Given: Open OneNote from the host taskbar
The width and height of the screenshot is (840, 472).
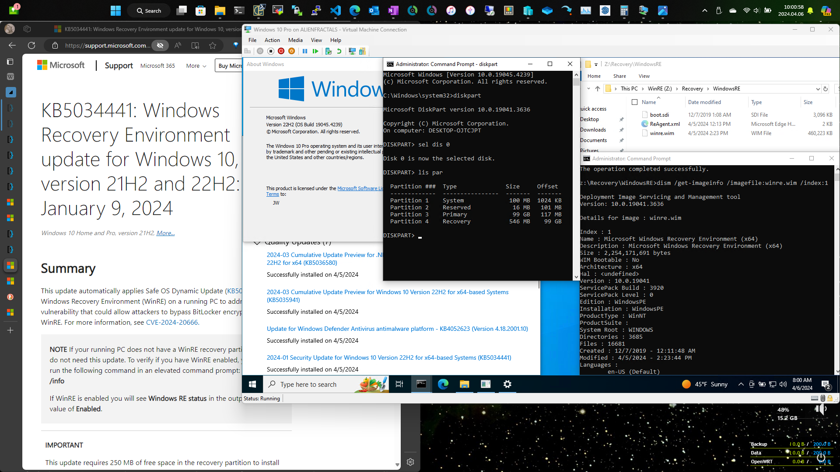Looking at the screenshot, I should tap(393, 10).
